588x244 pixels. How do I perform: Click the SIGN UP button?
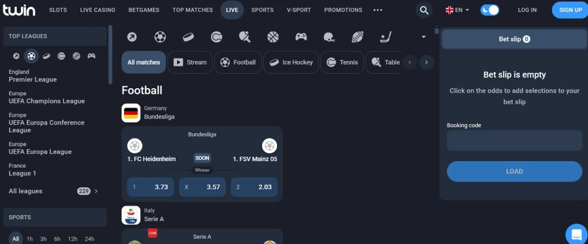tap(570, 10)
